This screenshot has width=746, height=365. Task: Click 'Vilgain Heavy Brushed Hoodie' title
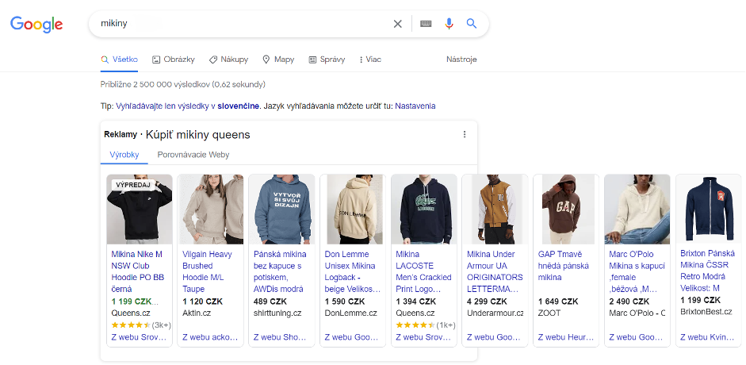(x=208, y=271)
